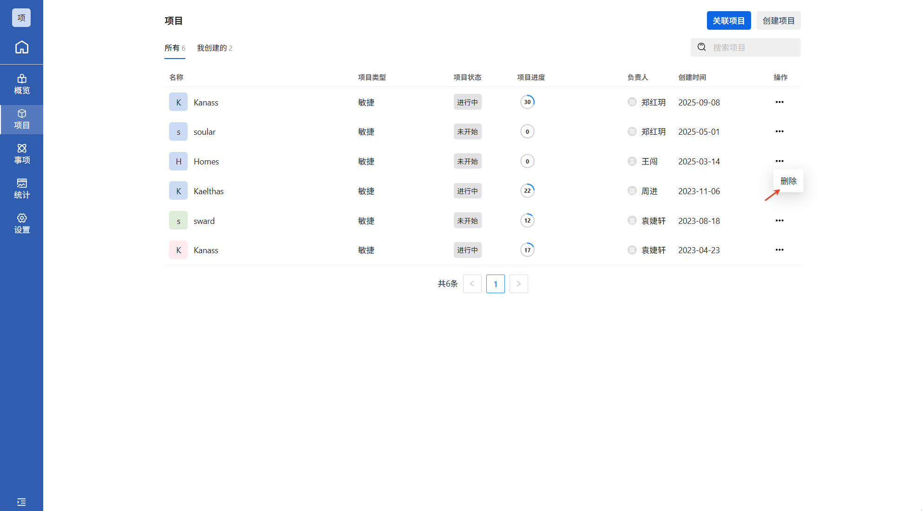Open the 概览 overview section
The height and width of the screenshot is (511, 922).
click(x=21, y=84)
